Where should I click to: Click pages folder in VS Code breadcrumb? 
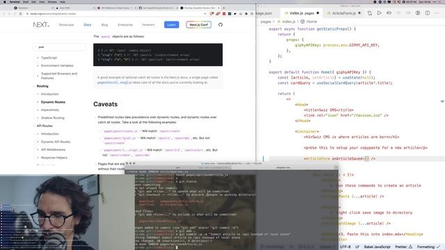[266, 22]
